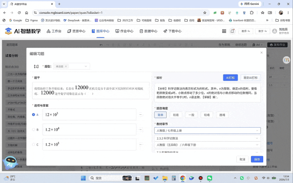Open the A4 paper size dropdown
Screen dimensions: 293x183
[x=257, y=45]
